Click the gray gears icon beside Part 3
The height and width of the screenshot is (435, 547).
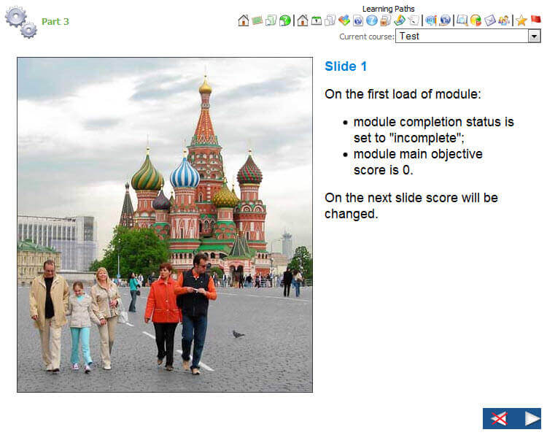21,22
